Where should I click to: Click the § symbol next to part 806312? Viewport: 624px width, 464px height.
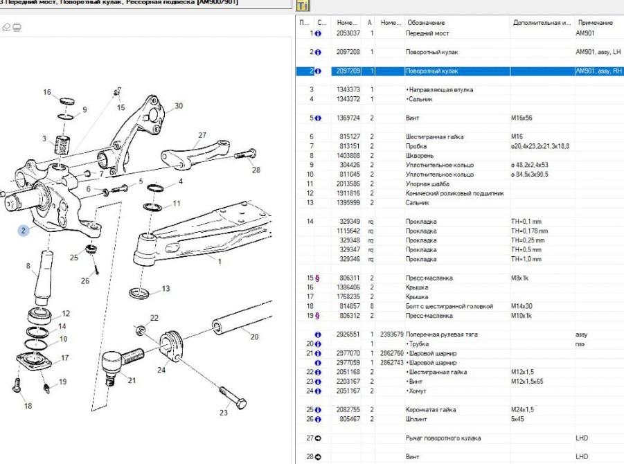318,316
